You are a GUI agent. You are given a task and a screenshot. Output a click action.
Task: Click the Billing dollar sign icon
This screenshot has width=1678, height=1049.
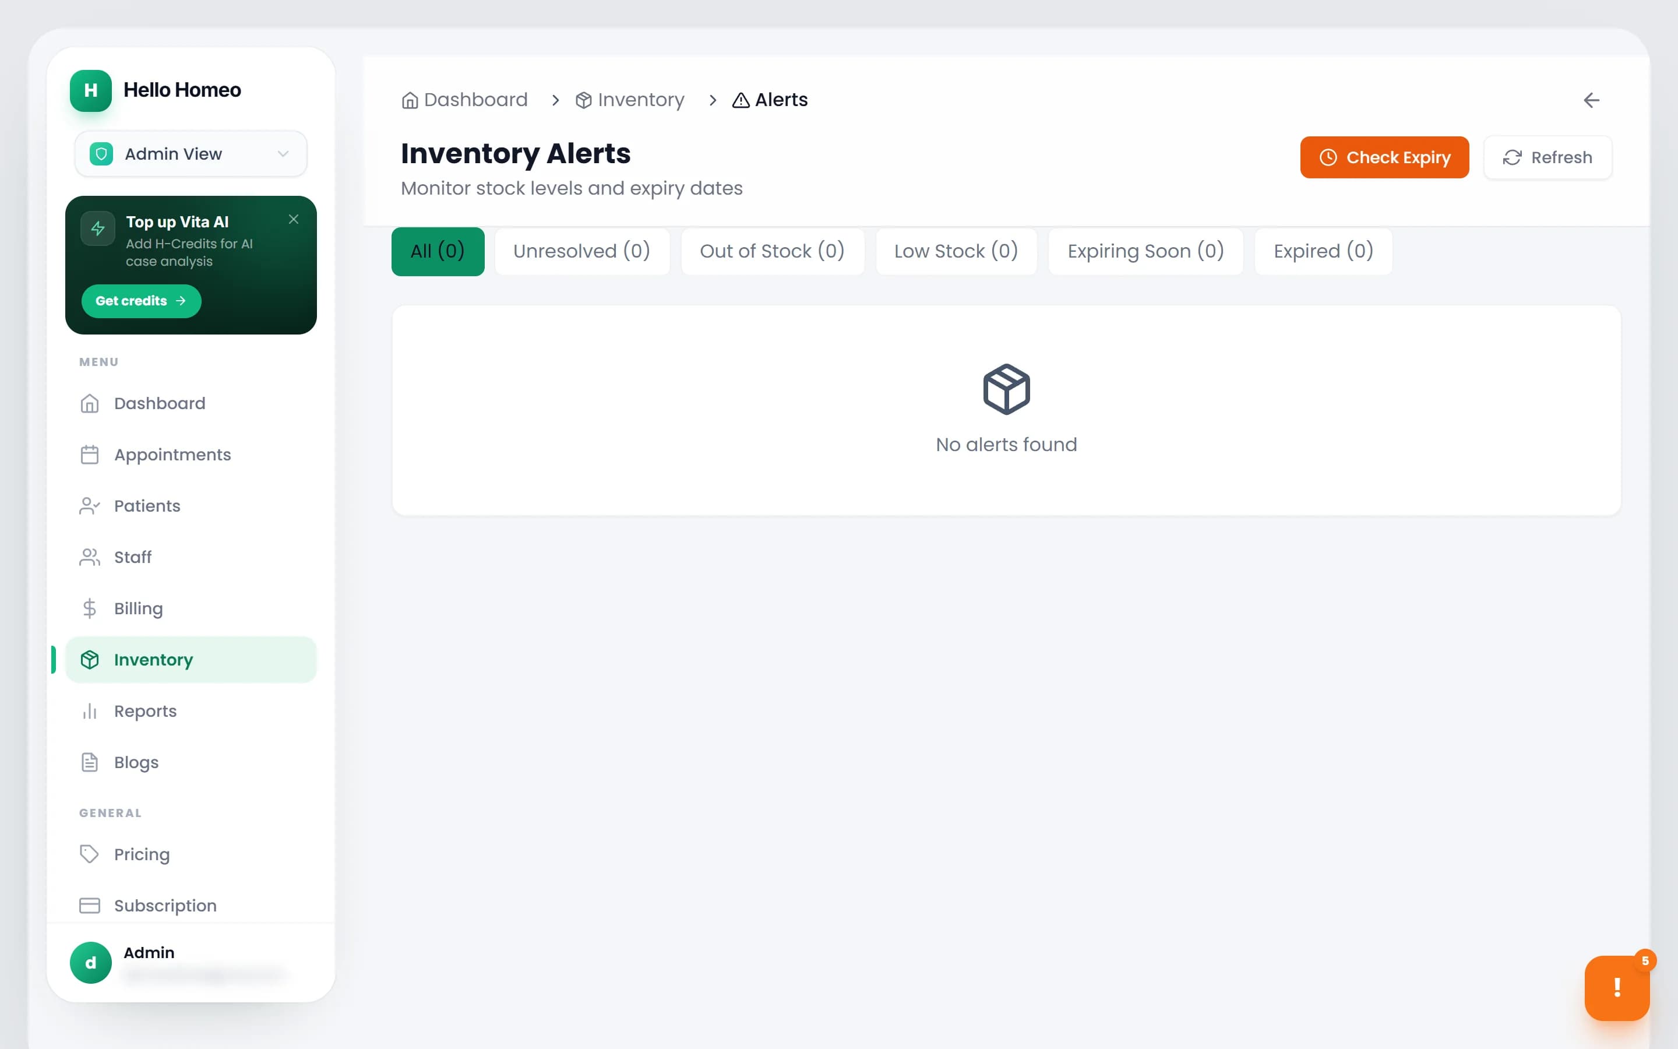(90, 608)
